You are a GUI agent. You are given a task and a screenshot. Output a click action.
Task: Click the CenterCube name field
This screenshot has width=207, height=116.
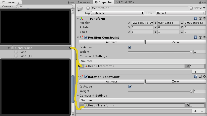pos(140,8)
